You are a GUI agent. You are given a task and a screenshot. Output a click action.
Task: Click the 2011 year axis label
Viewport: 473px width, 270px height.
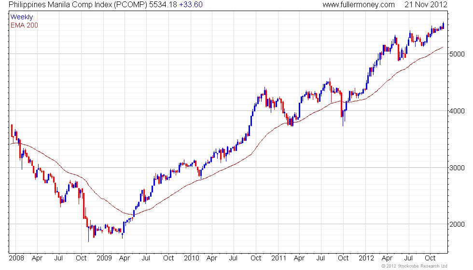278,258
